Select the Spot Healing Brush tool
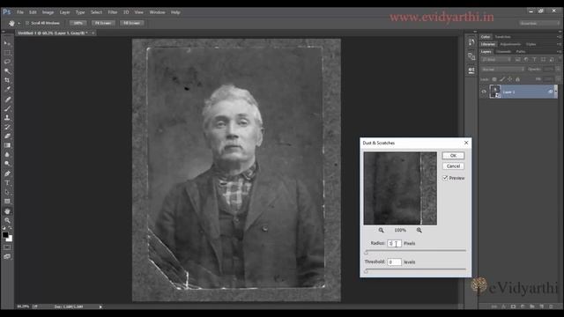This screenshot has height=317, width=564. (7, 100)
